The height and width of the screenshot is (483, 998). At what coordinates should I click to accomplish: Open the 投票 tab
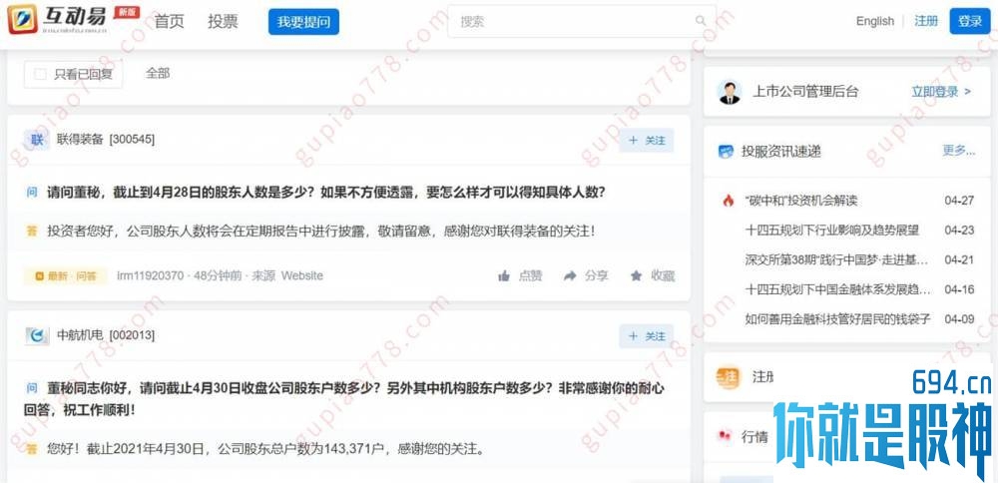[223, 21]
